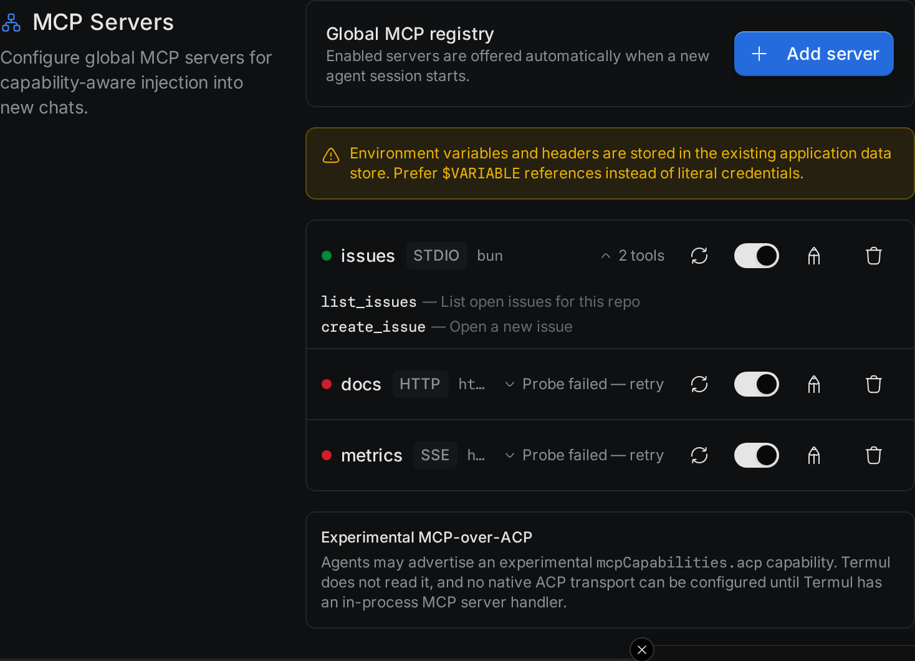Click the truncated "h..." URL in the metrics row
Screen dimensions: 915x661
(x=476, y=455)
